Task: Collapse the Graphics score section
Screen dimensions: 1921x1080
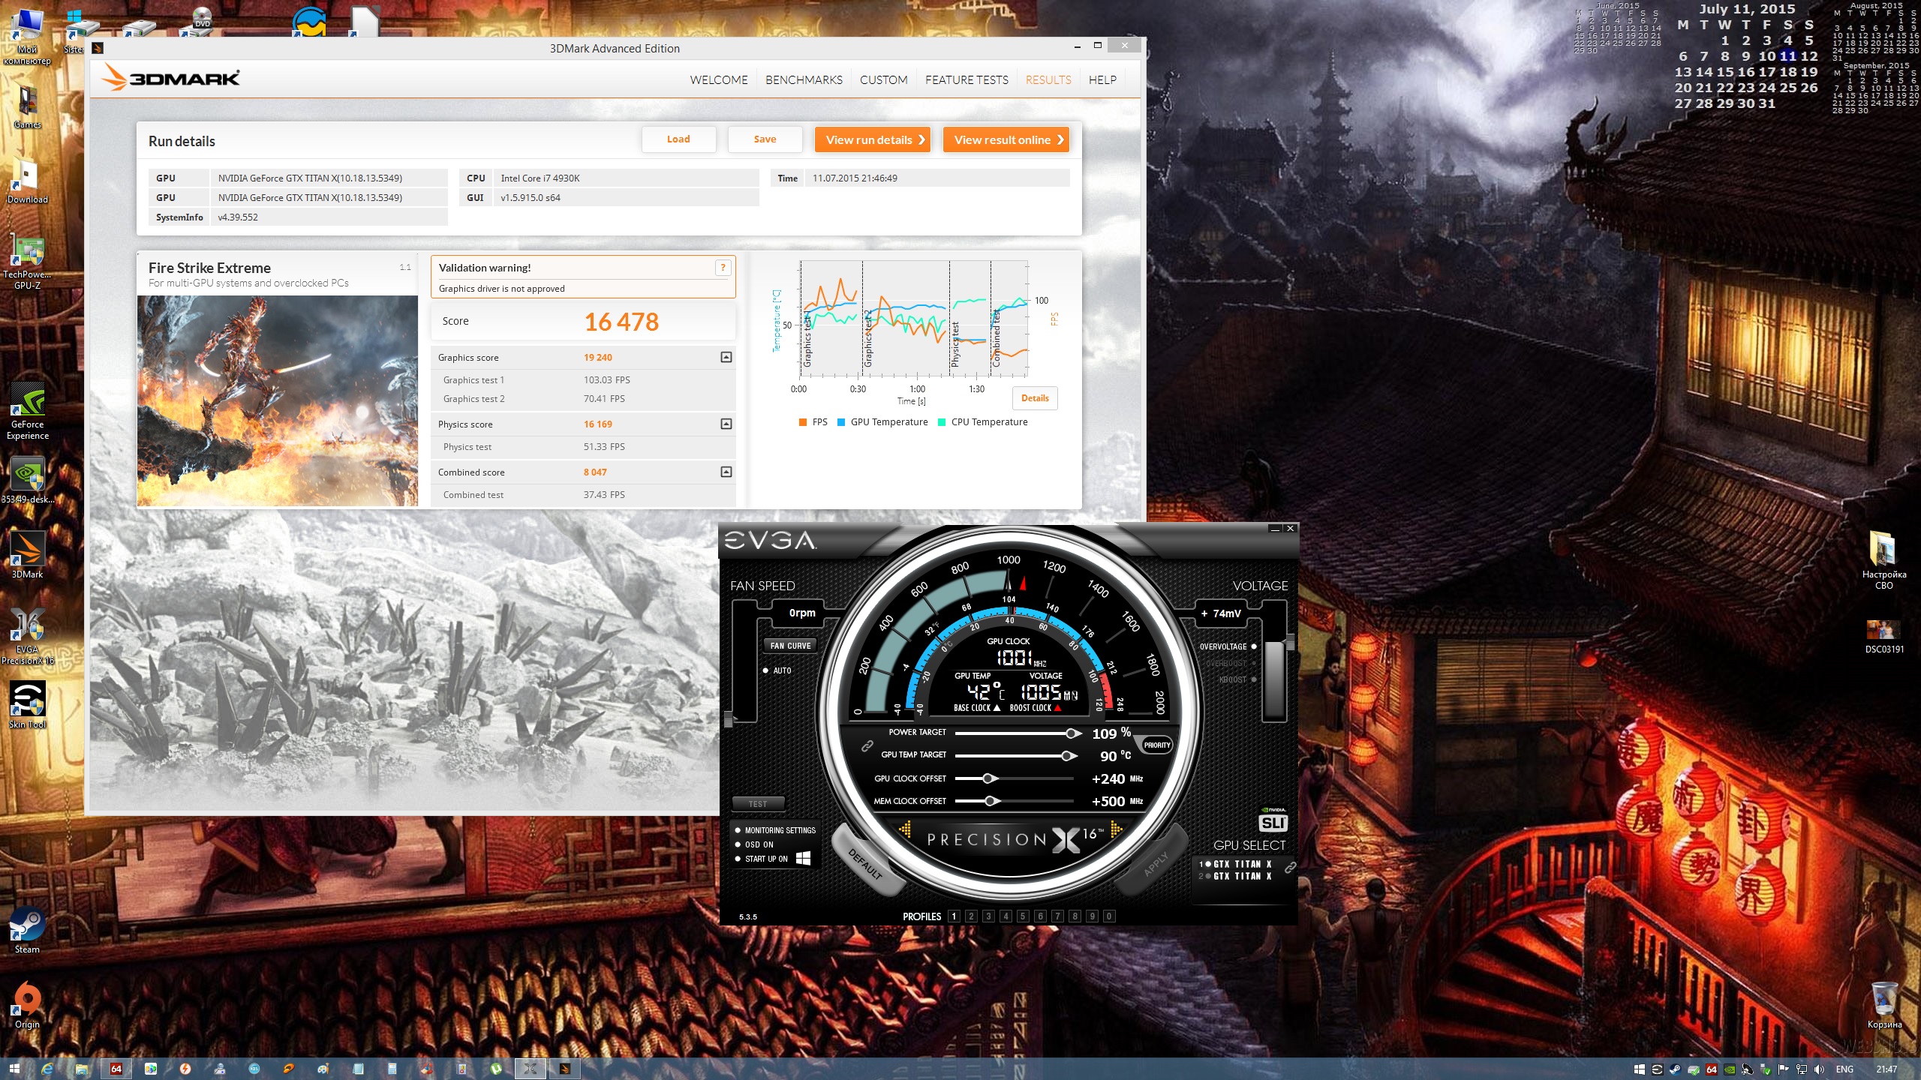Action: click(726, 358)
